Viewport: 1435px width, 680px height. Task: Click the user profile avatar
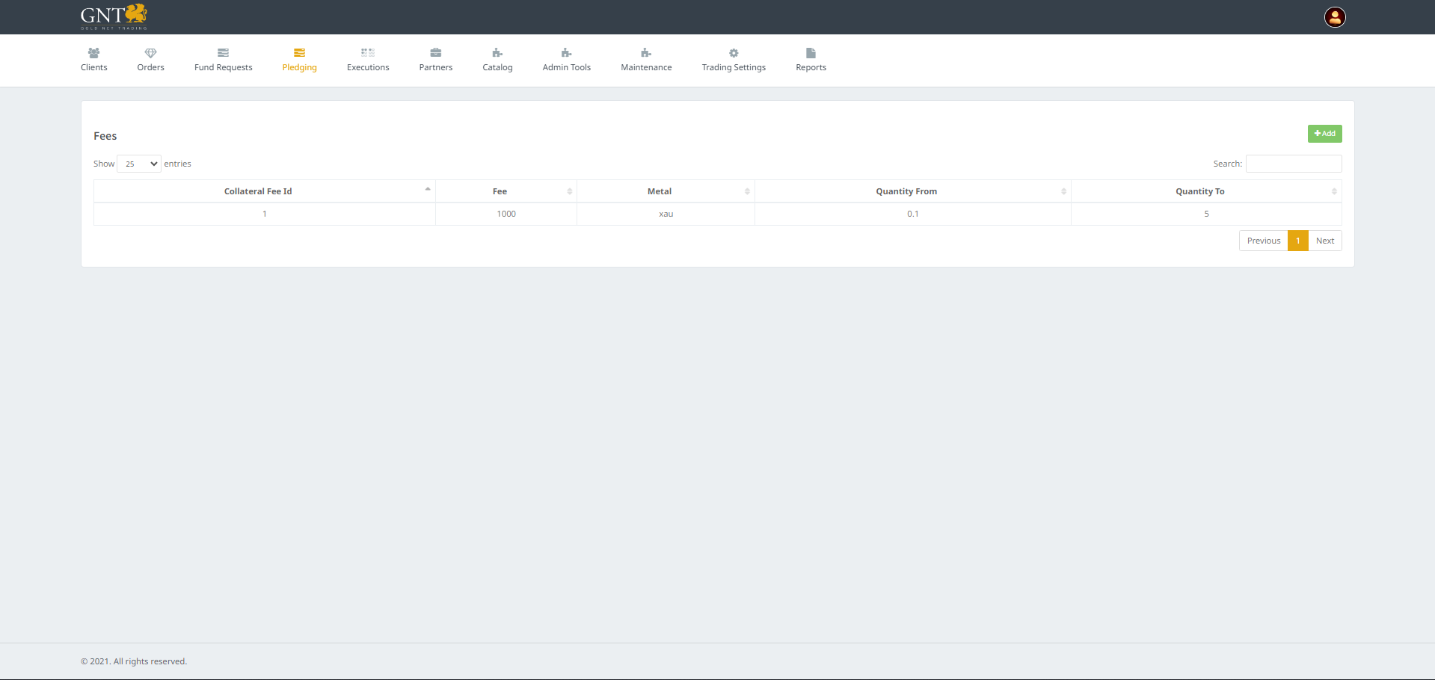coord(1335,17)
